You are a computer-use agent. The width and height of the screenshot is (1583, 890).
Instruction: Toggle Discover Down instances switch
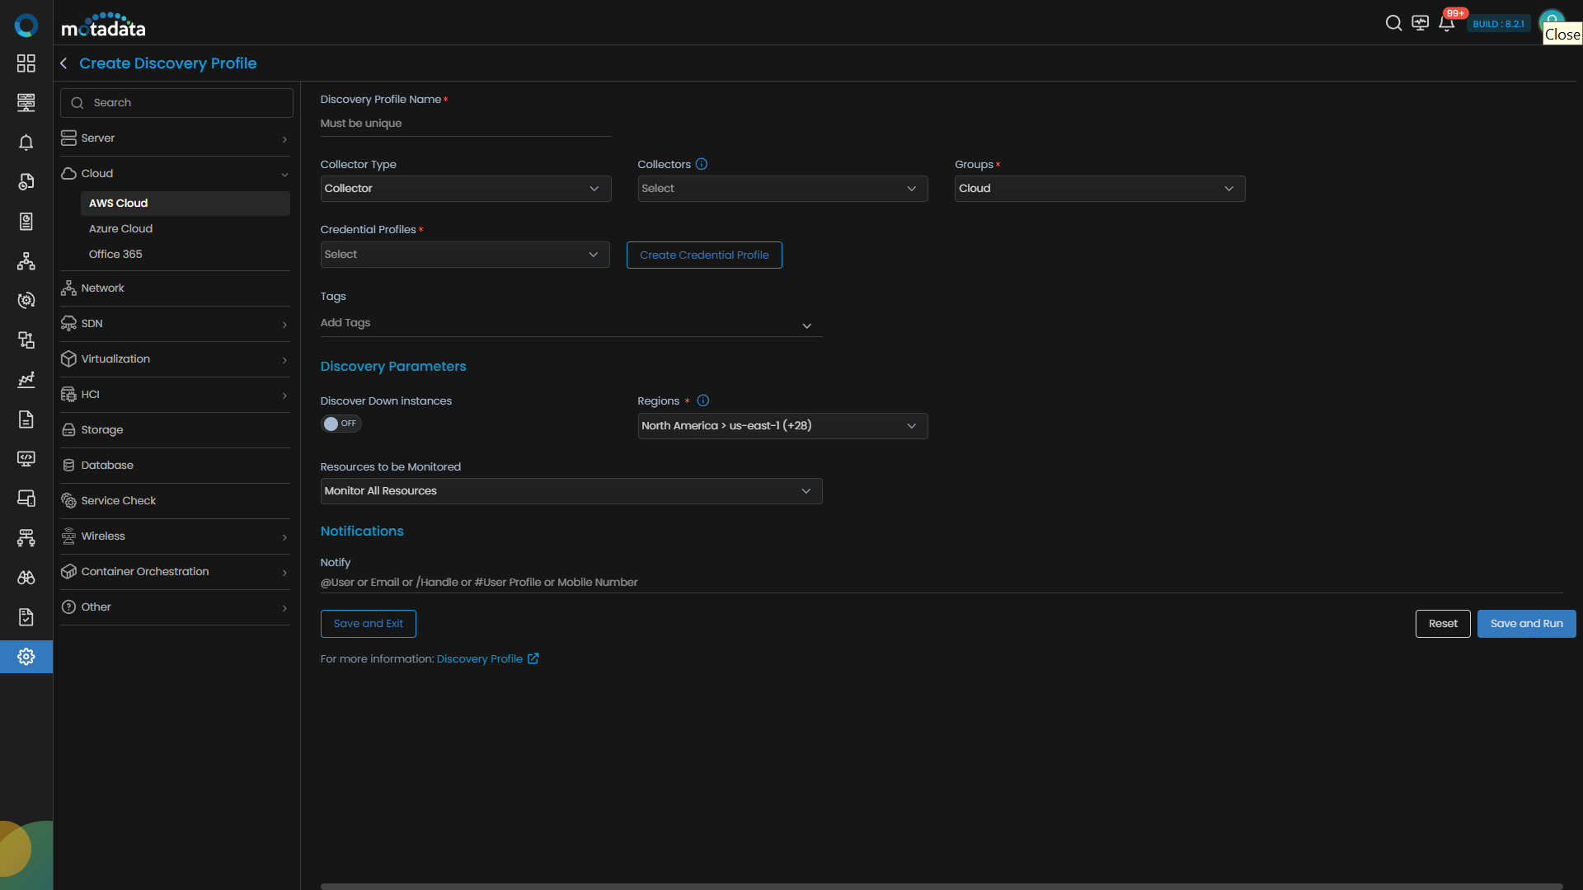[341, 424]
